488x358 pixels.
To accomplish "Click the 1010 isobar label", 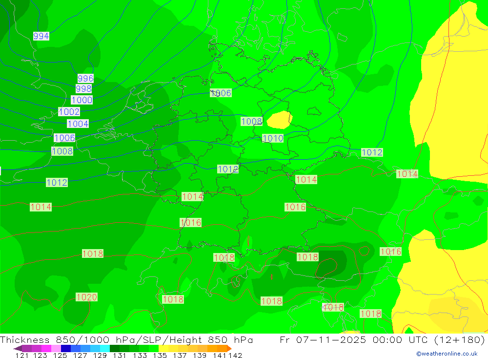I will pyautogui.click(x=273, y=138).
